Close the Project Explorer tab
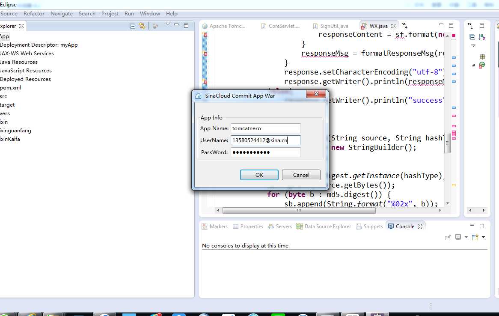Screen dimensions: 499x316 [21, 26]
